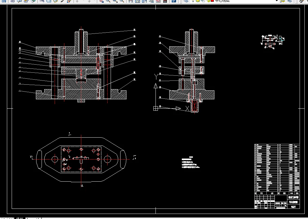Open the Markup Set Manager icon
Viewport: 308px width, 219px height.
158,1
